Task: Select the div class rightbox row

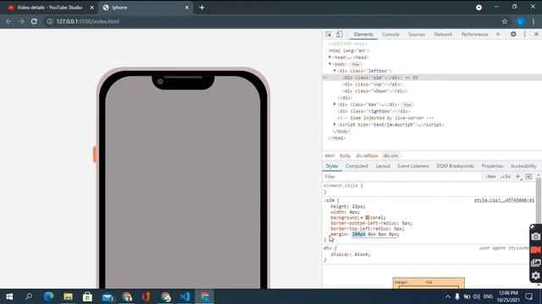Action: pos(373,111)
